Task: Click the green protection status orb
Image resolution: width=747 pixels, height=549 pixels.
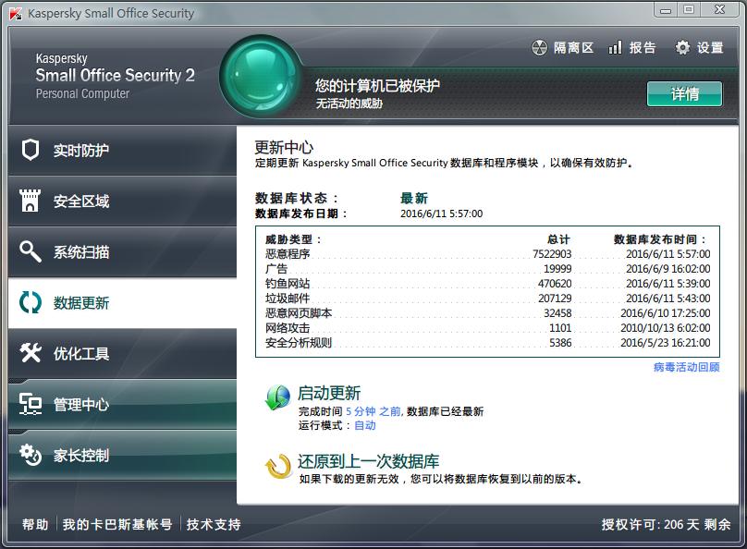Action: pos(260,77)
